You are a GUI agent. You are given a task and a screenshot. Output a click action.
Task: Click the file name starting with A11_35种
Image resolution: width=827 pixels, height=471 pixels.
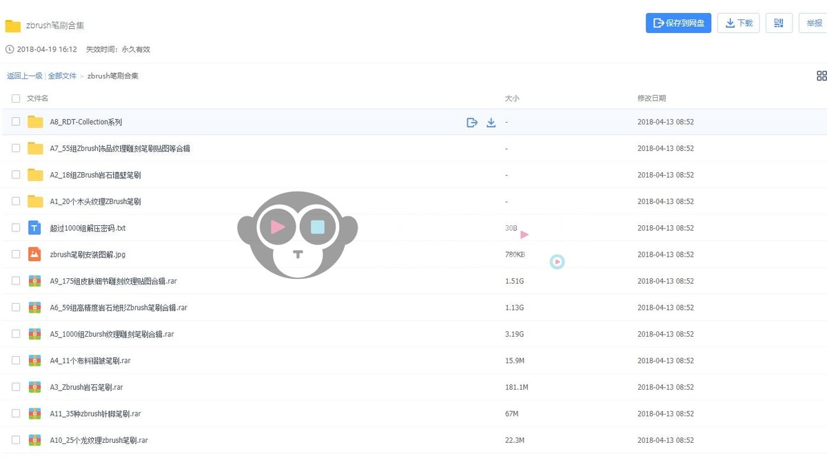click(95, 413)
